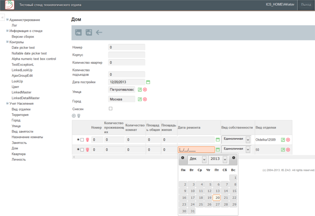The height and width of the screenshot is (216, 315).
Task: Open Вид собственности dropdown in first row
Action: 236,139
